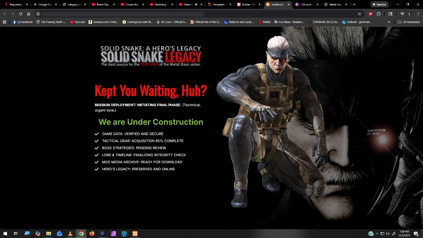Open Firefox from the taskbar
The width and height of the screenshot is (423, 238).
(x=92, y=233)
